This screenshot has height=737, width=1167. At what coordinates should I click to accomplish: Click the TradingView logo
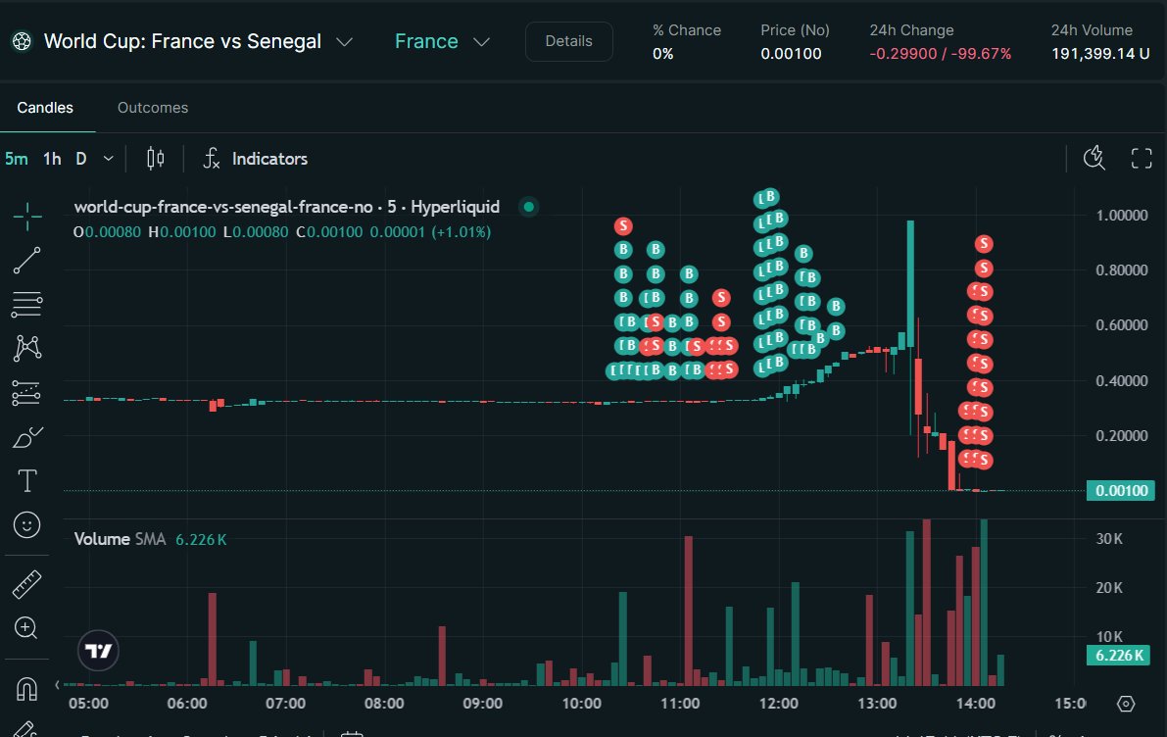[98, 651]
